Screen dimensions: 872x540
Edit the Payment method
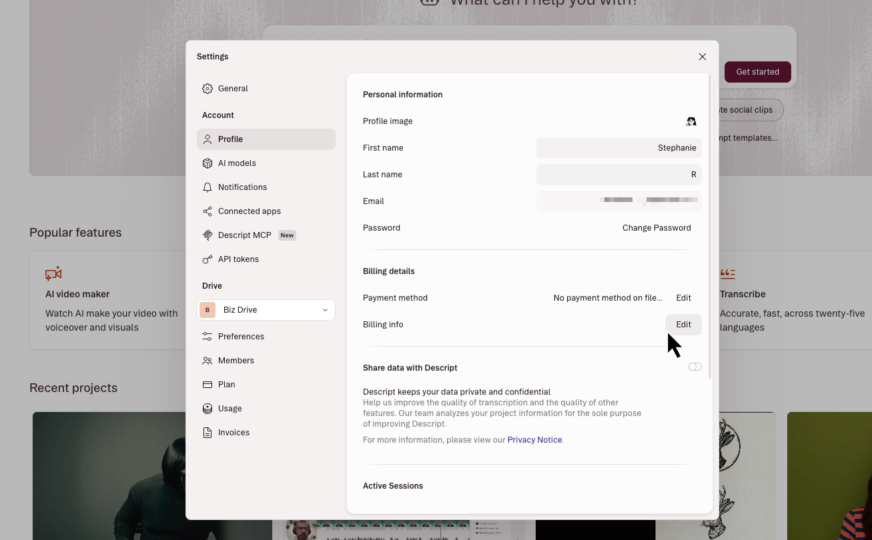pos(683,298)
